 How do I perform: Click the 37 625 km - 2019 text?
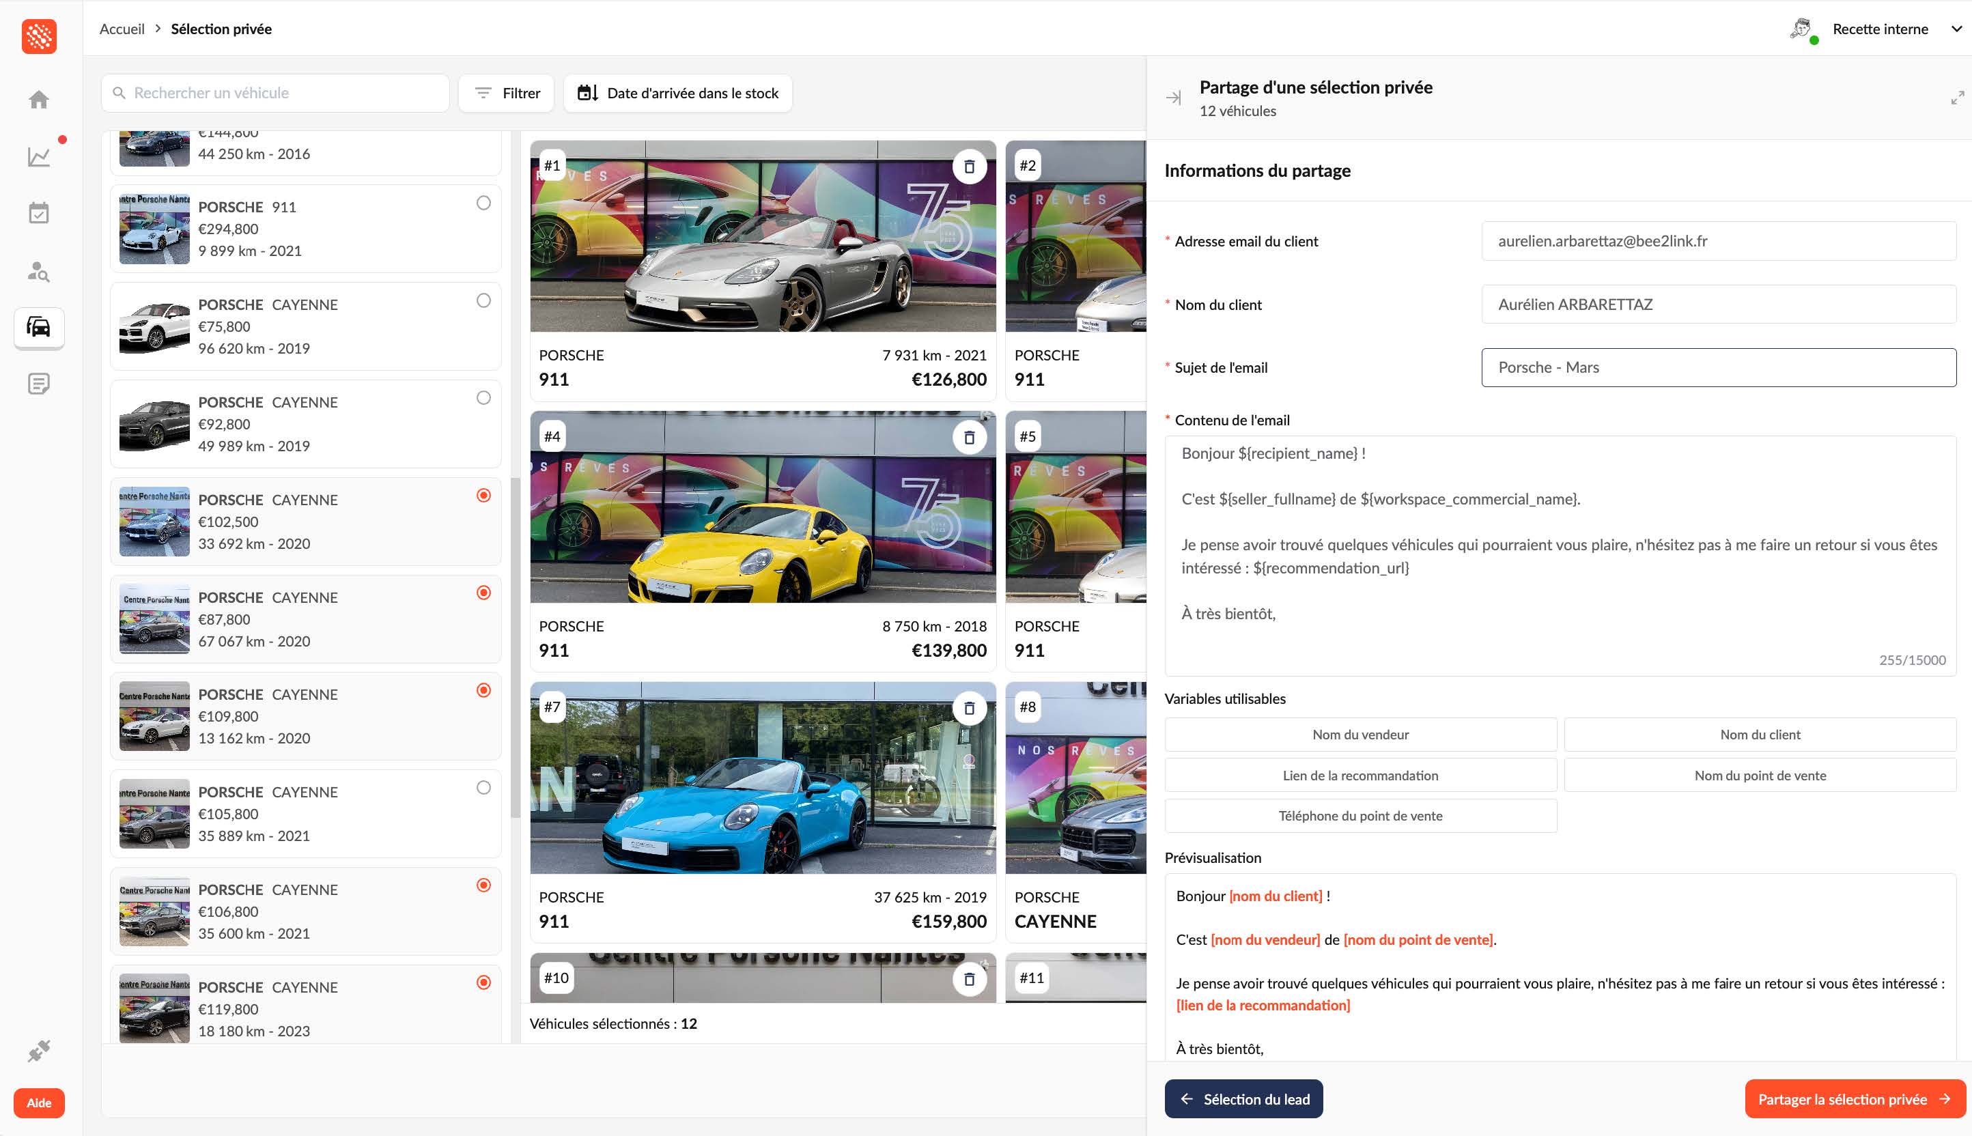pyautogui.click(x=930, y=897)
